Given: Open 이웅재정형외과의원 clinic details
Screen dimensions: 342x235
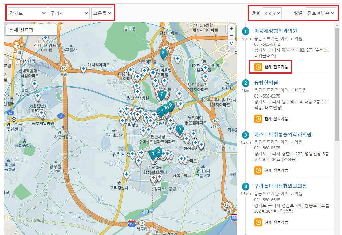Looking at the screenshot, I should pyautogui.click(x=276, y=31).
